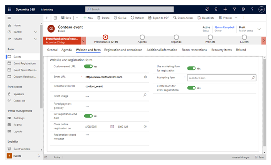This screenshot has height=165, width=271.
Task: Toggle Use marketing form for registration
Action: pyautogui.click(x=191, y=68)
